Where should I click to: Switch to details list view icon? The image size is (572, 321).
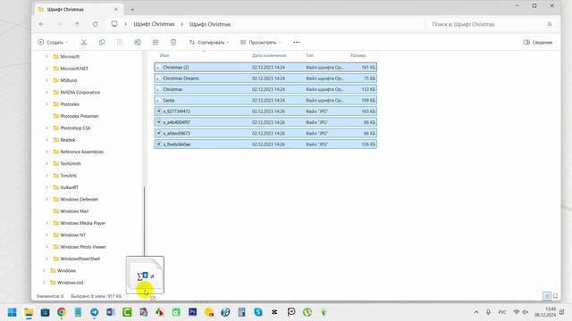point(546,296)
